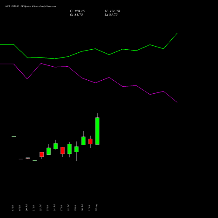
Task: Click the 30 Jul date label
Action: 82,208
